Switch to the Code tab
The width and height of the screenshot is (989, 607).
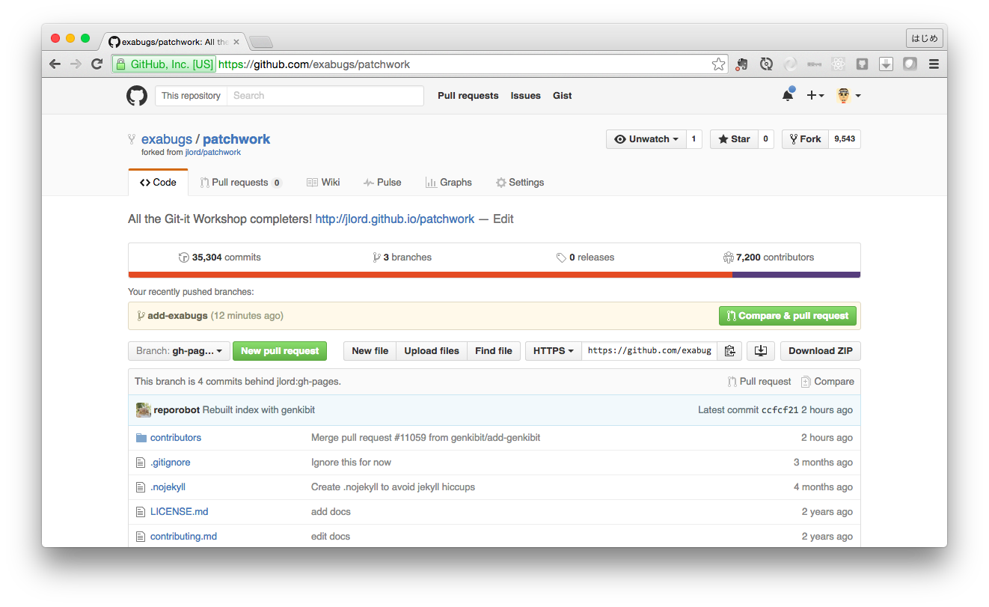click(158, 183)
